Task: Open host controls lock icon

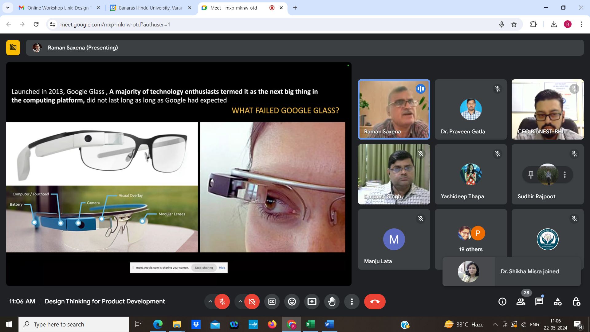Action: click(576, 302)
